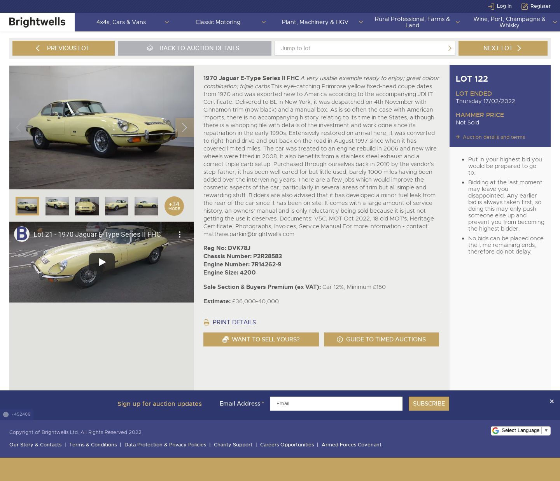Expand Plant, Machinery & HGV menu
The image size is (560, 481).
coord(360,22)
